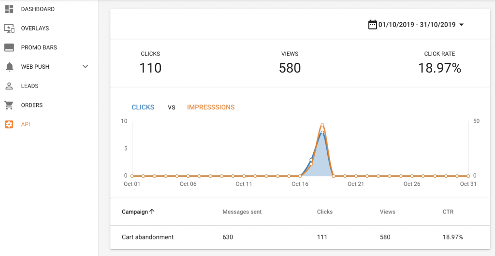
Task: Click the 01/10/2019 - 31/10/2019 date range
Action: click(x=417, y=25)
